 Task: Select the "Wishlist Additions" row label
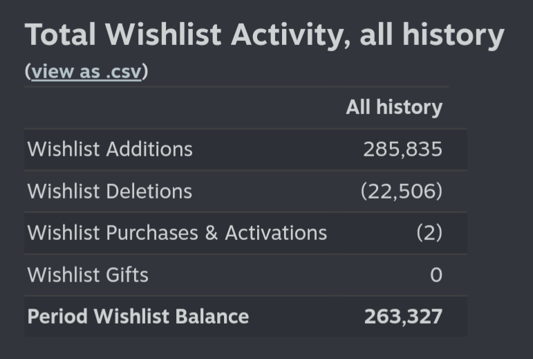point(110,149)
